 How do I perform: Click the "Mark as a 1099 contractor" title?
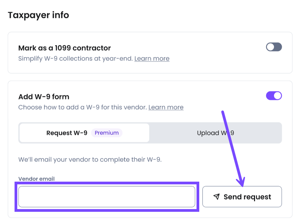[x=64, y=48]
